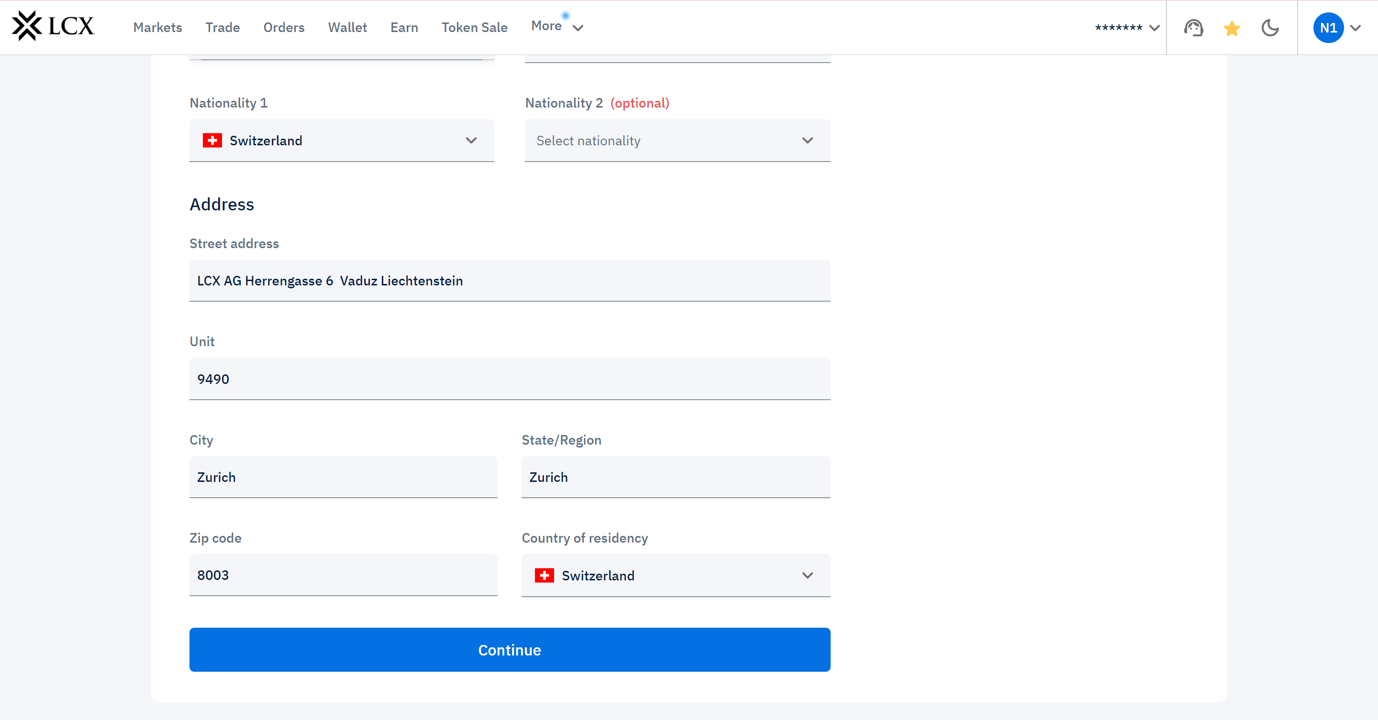Click the yellow star favorites icon

[1232, 28]
